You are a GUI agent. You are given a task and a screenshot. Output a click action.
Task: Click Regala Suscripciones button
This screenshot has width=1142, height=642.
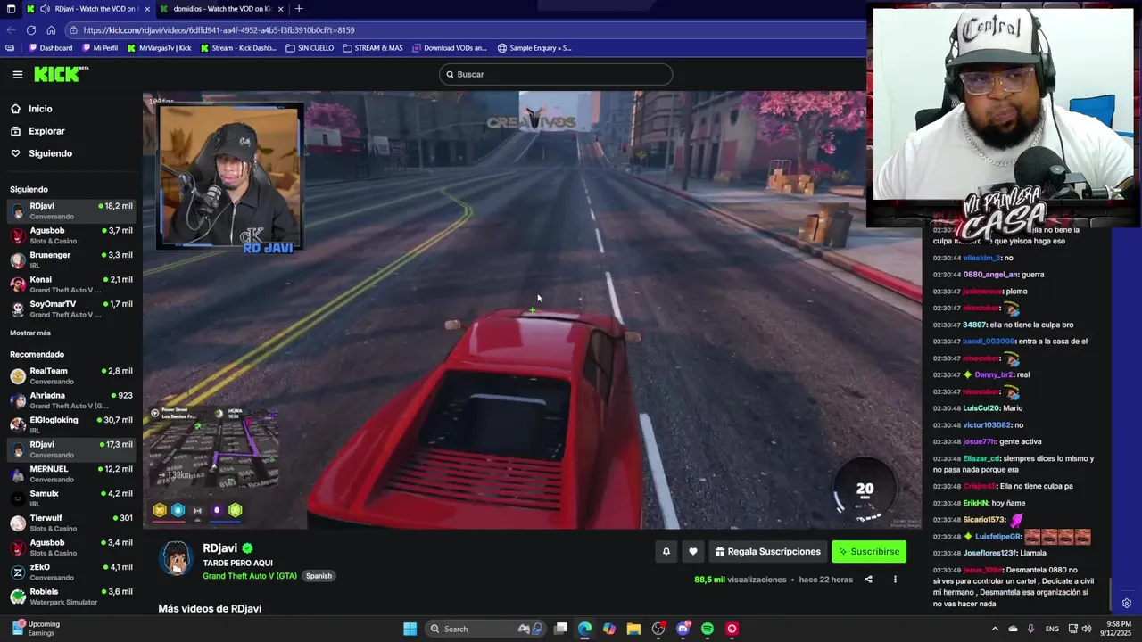pyautogui.click(x=768, y=552)
